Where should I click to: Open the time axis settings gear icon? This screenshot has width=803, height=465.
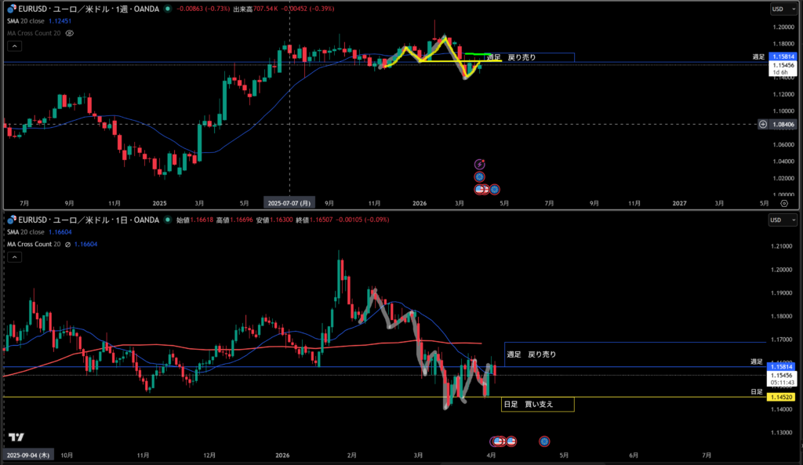point(783,202)
